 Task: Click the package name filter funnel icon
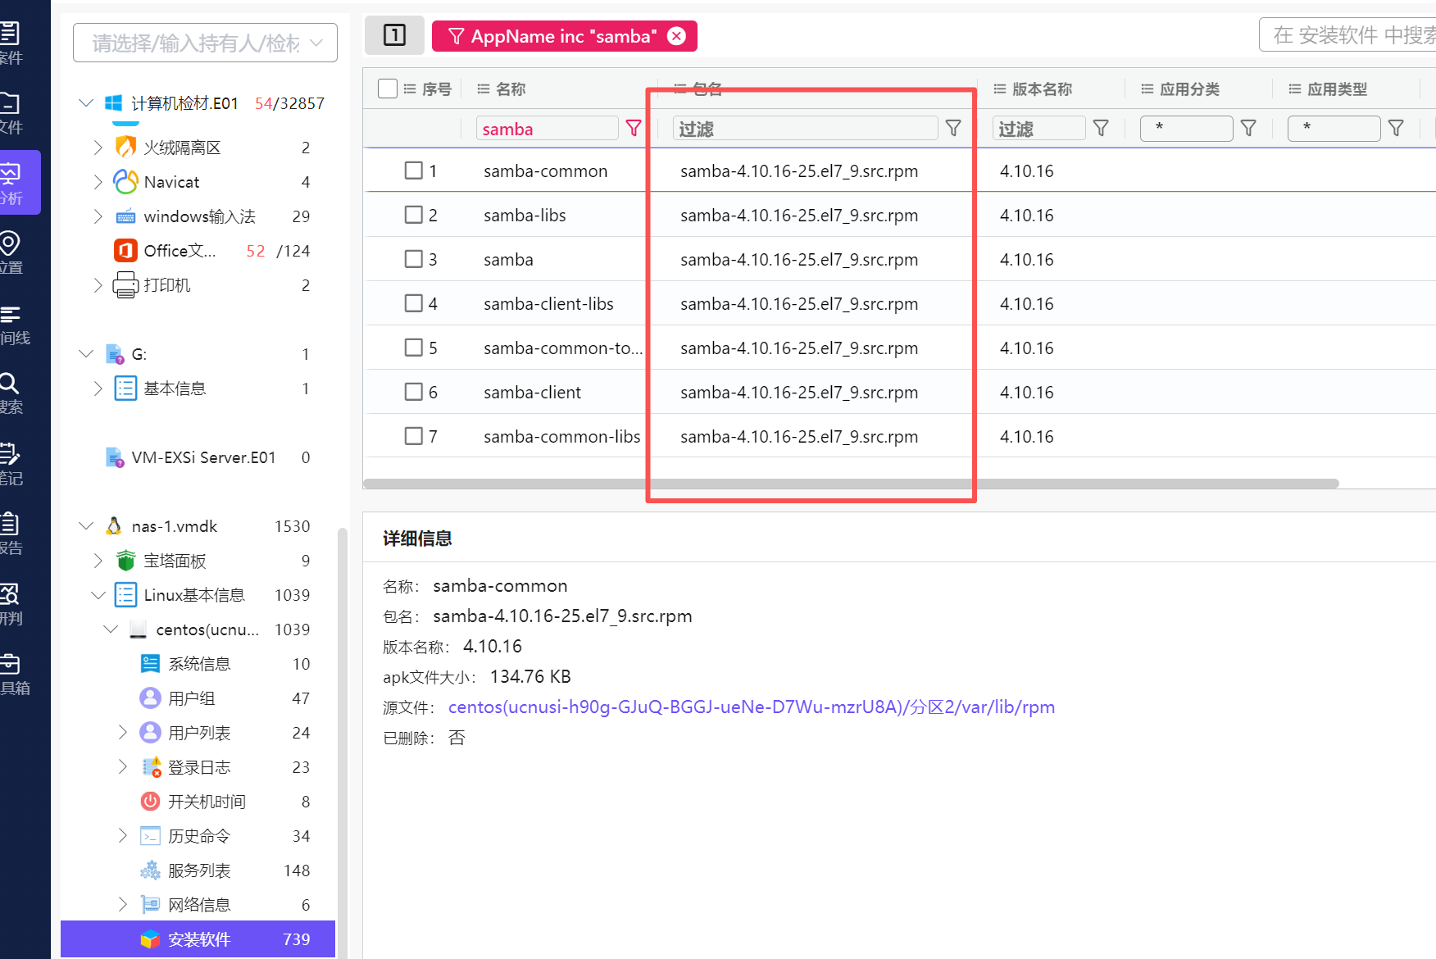pos(953,128)
